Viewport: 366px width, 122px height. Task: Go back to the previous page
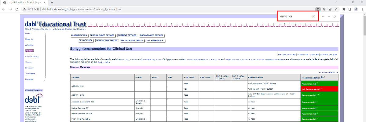4,9
